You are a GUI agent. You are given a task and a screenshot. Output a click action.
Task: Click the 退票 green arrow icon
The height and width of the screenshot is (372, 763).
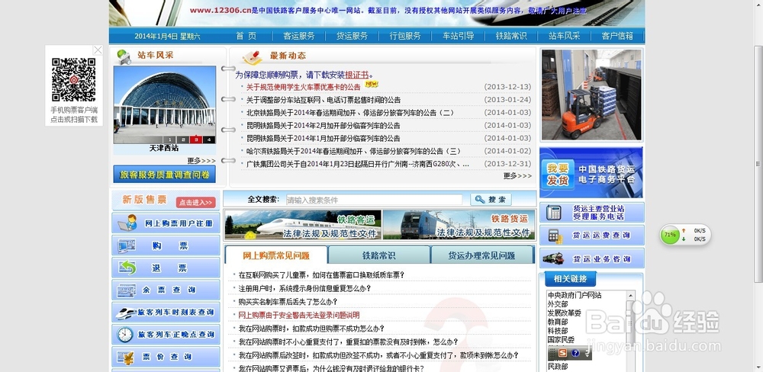127,268
